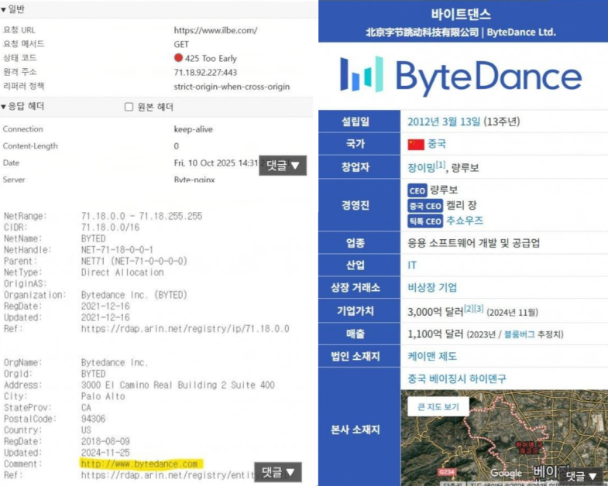Click the https://rdap.arin.net/registry/ip/71.18.0.0 Ref text
Screen dimensions: 608x486
[185, 329]
